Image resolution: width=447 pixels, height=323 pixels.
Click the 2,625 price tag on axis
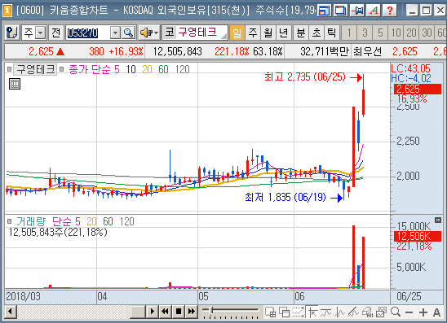[418, 89]
